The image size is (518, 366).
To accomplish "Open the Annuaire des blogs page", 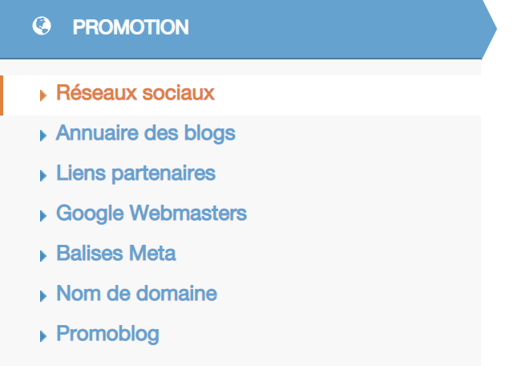I will [x=146, y=133].
